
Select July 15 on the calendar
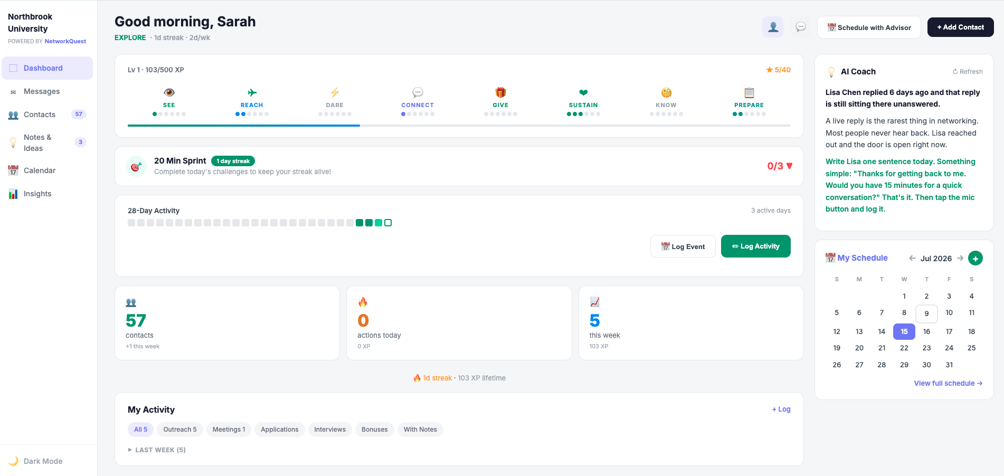pyautogui.click(x=904, y=331)
